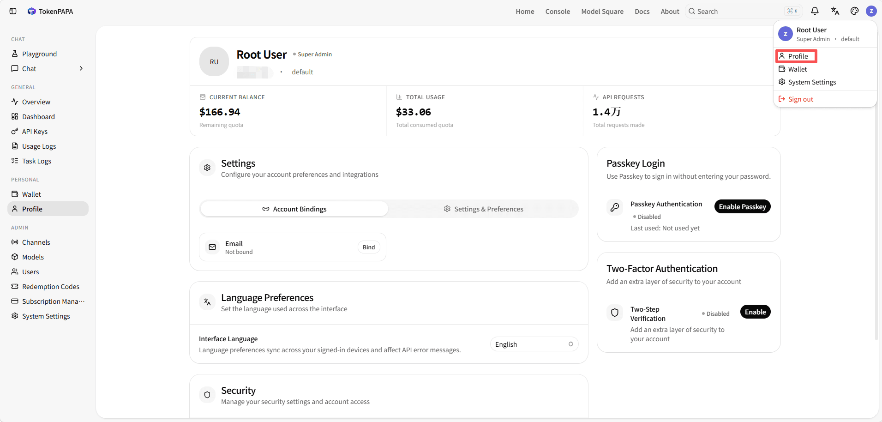Click the 1.4万 API requests value
The width and height of the screenshot is (882, 422).
pyautogui.click(x=606, y=112)
